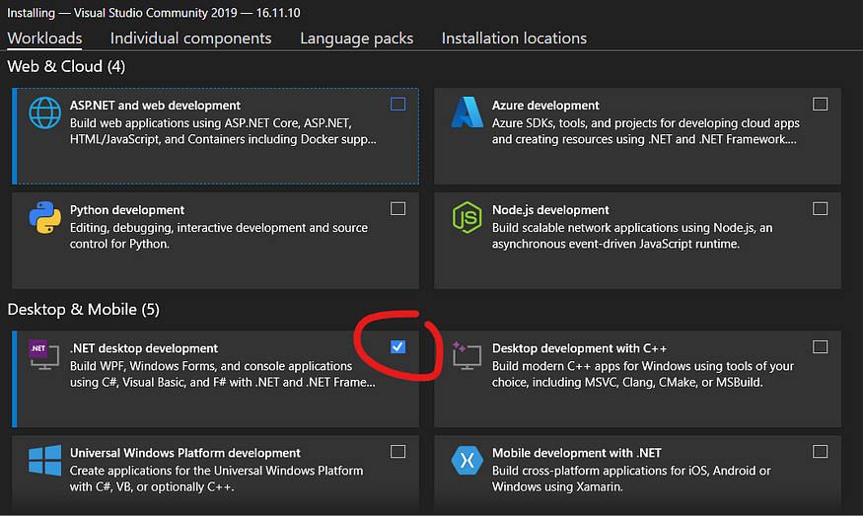Image resolution: width=863 pixels, height=516 pixels.
Task: Click the Node.js hexagon icon
Action: [x=467, y=217]
